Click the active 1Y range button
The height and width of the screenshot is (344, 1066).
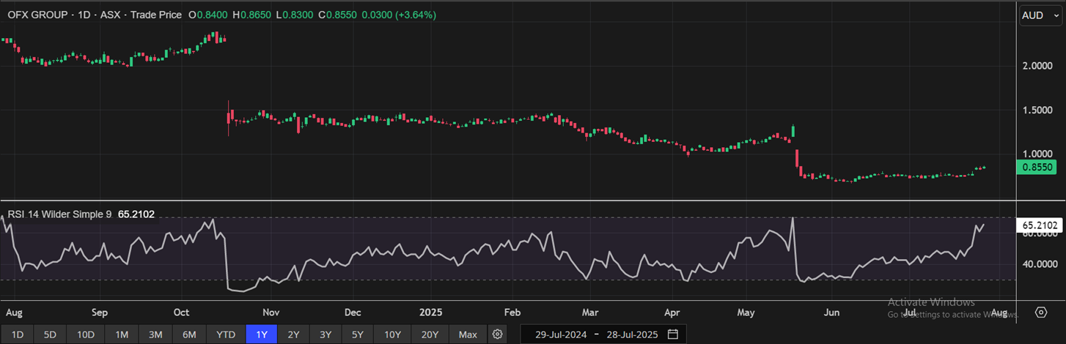262,334
